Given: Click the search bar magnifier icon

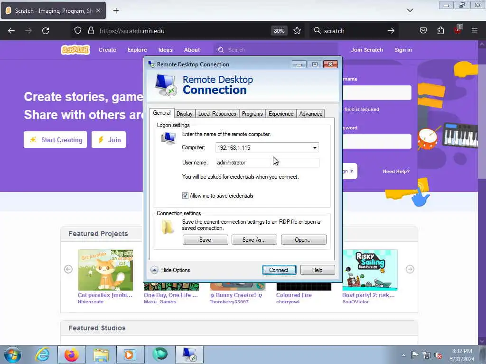Looking at the screenshot, I should point(317,31).
